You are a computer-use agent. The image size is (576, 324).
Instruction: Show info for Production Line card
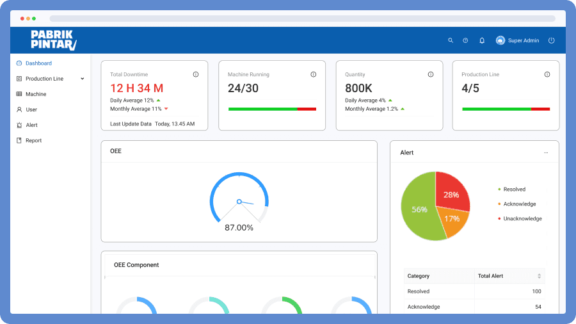[547, 74]
